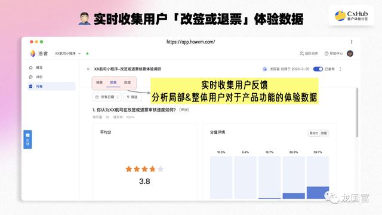Viewport: 382px width, 215px height.
Task: Click the 3.8 average score value
Action: 144,182
